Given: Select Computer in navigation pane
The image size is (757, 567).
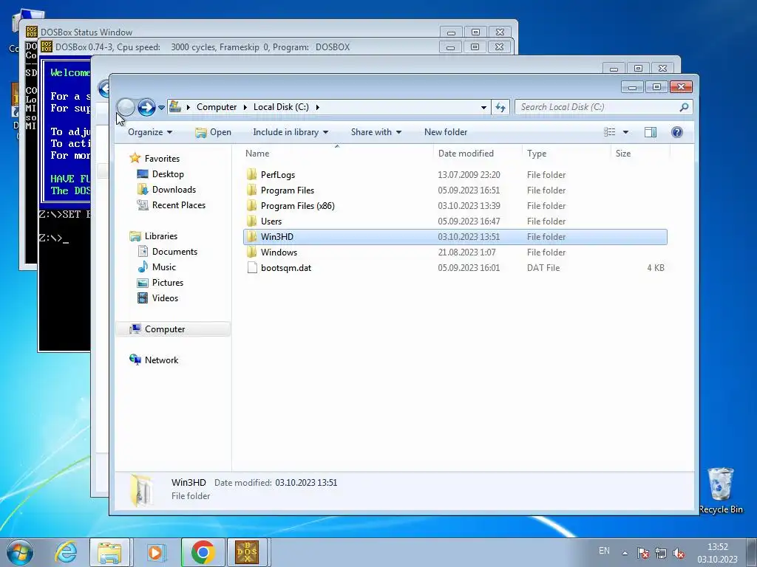Looking at the screenshot, I should click(165, 329).
